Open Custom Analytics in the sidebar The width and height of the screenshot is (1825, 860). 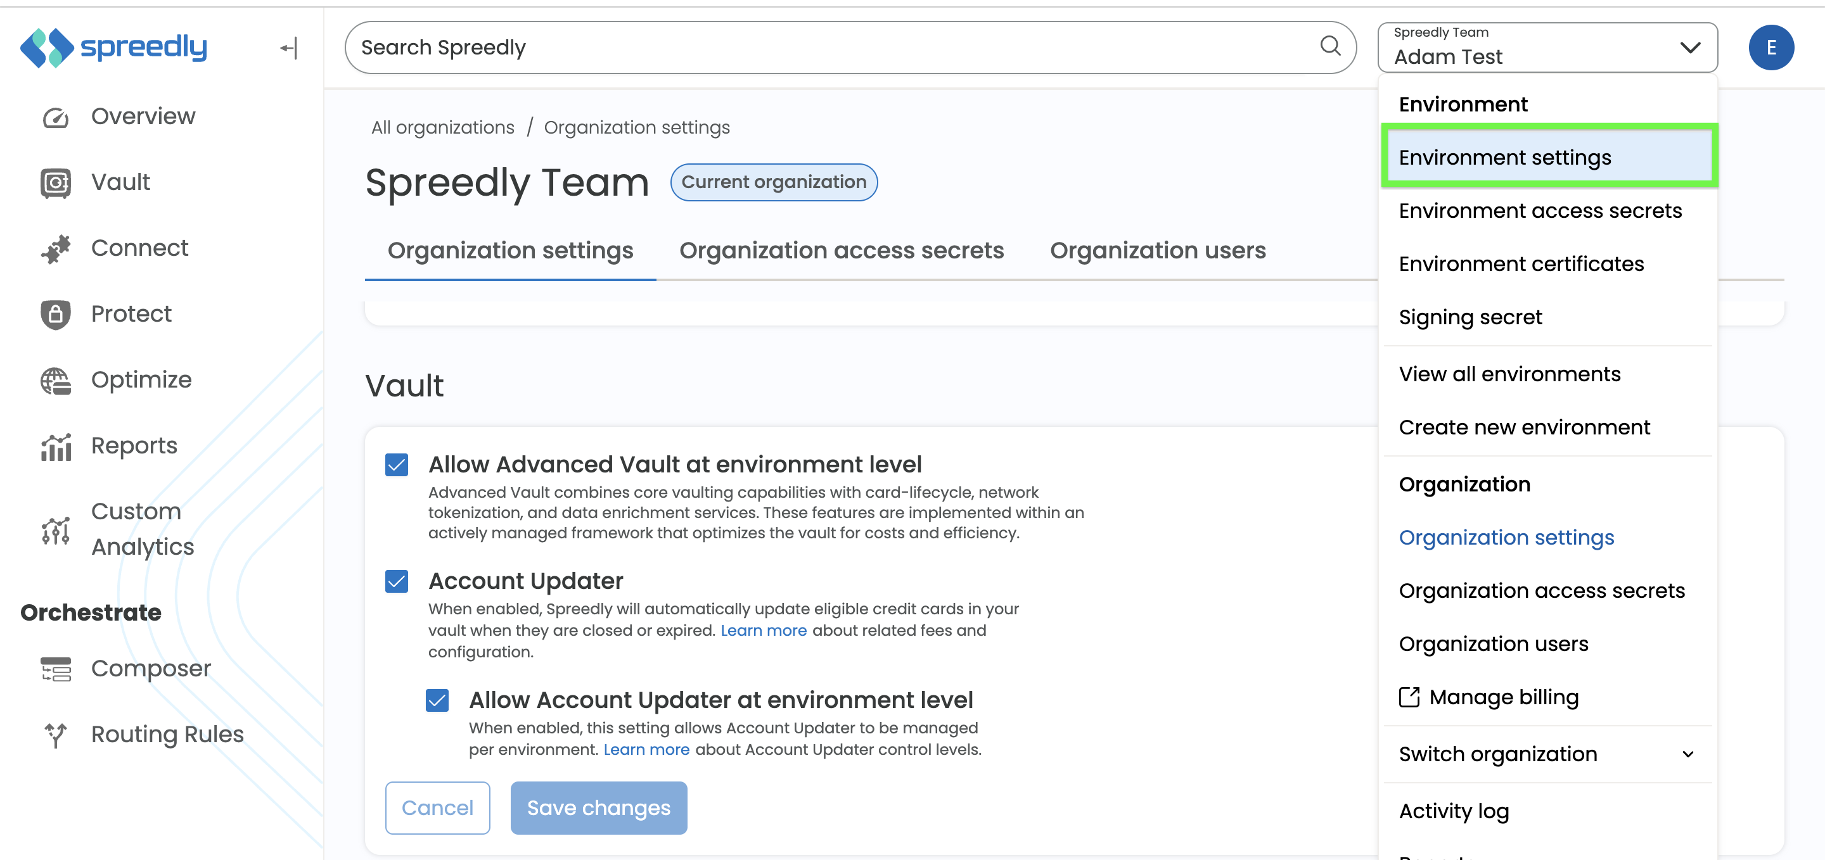(x=143, y=529)
